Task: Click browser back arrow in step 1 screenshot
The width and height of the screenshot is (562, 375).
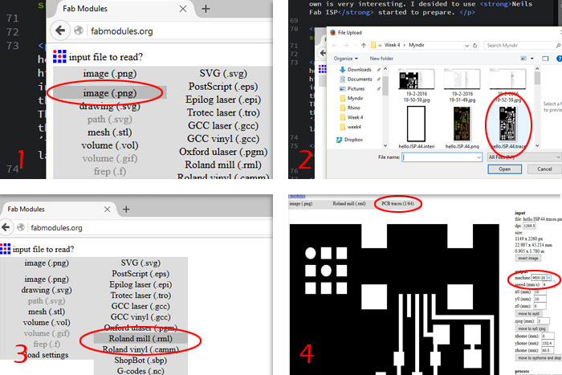Action: click(60, 31)
